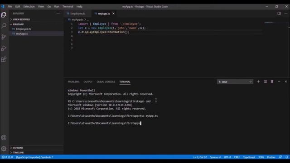Click the 'new Employee' line 2 code

tap(112, 28)
